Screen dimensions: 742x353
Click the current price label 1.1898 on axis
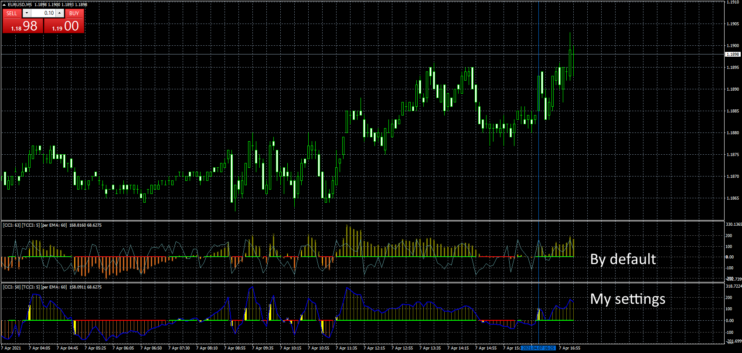click(732, 54)
